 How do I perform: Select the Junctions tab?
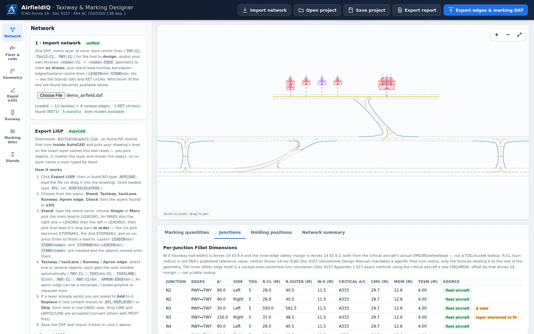coord(230,232)
